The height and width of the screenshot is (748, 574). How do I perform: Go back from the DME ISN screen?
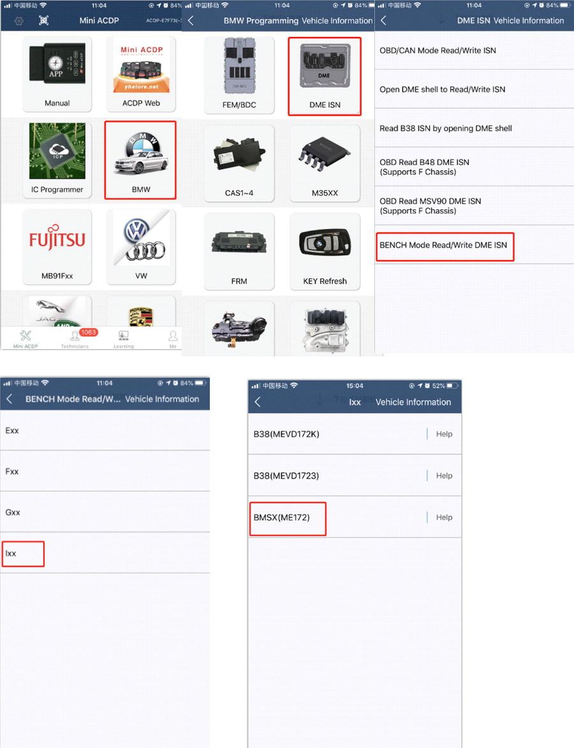pyautogui.click(x=383, y=20)
